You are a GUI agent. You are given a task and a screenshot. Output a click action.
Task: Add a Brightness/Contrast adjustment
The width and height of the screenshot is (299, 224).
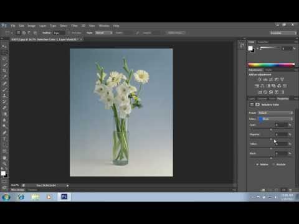coord(260,79)
